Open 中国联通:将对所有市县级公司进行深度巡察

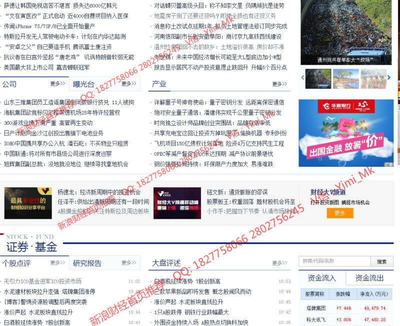tap(57, 154)
